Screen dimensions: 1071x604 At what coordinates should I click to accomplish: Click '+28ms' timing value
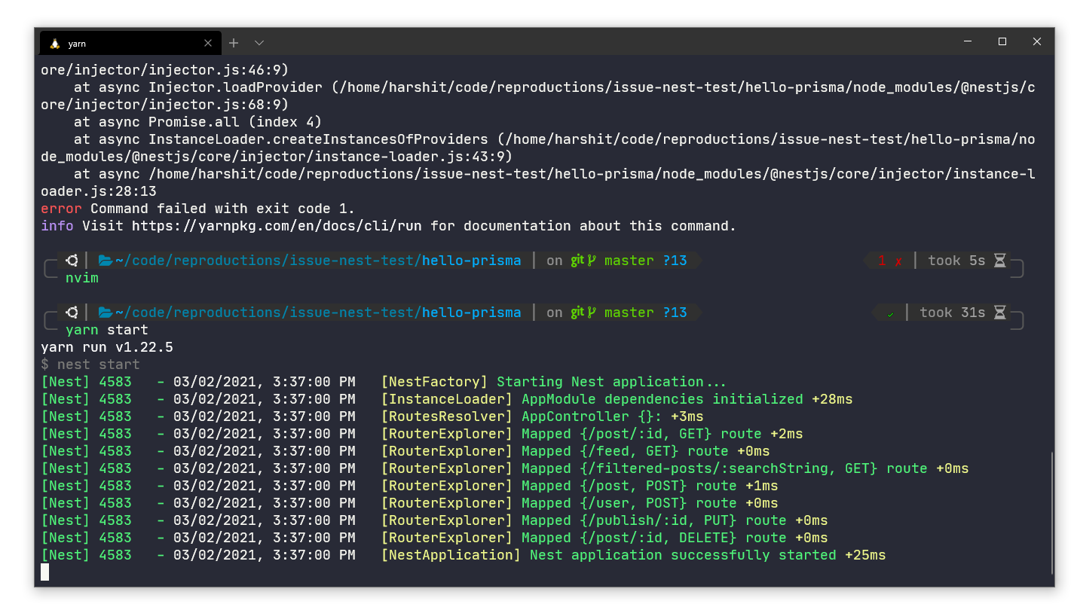pyautogui.click(x=832, y=399)
